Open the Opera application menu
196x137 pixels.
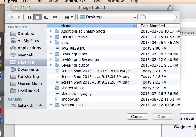click(11, 1)
